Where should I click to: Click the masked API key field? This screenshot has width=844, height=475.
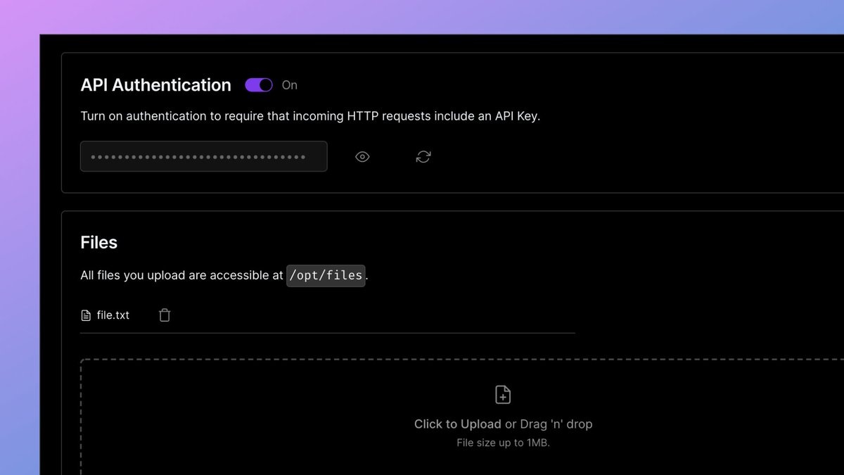[204, 156]
